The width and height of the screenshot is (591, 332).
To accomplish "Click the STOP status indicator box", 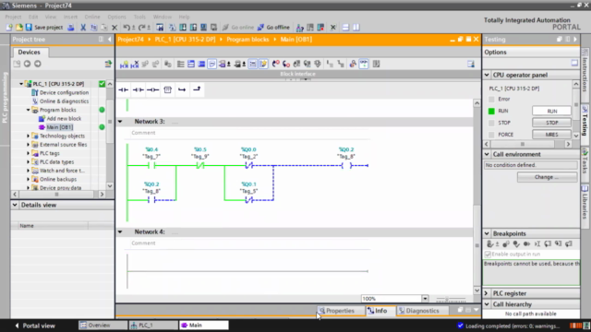I will [x=491, y=123].
